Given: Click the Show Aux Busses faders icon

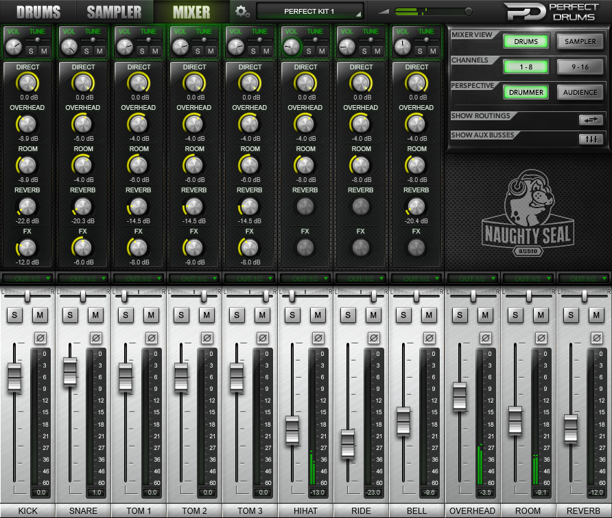Looking at the screenshot, I should click(590, 139).
